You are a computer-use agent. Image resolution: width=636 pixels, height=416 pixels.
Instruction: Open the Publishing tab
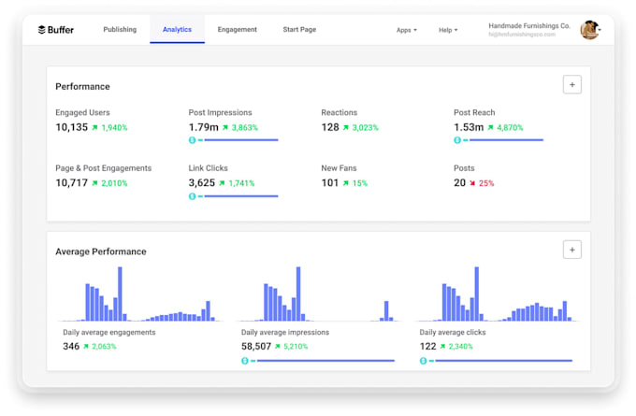120,29
